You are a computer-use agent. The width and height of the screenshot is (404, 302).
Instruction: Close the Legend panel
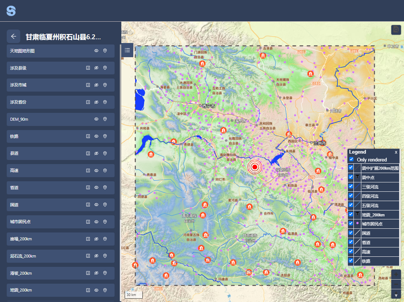[396, 152]
